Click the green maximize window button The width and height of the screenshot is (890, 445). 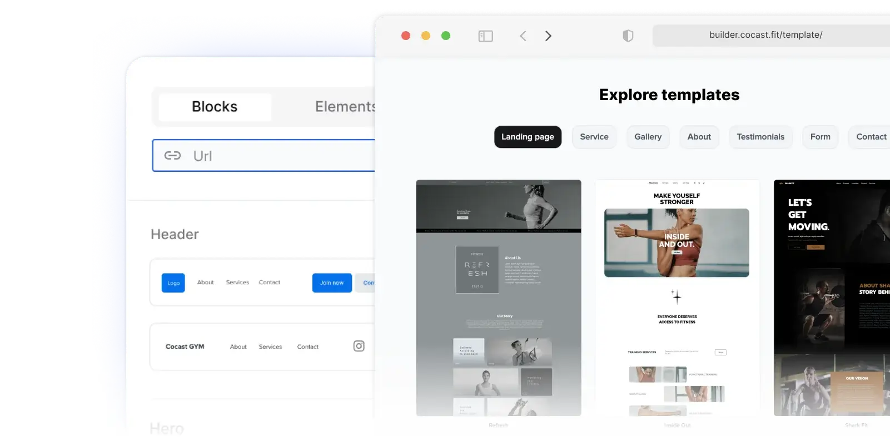[446, 36]
